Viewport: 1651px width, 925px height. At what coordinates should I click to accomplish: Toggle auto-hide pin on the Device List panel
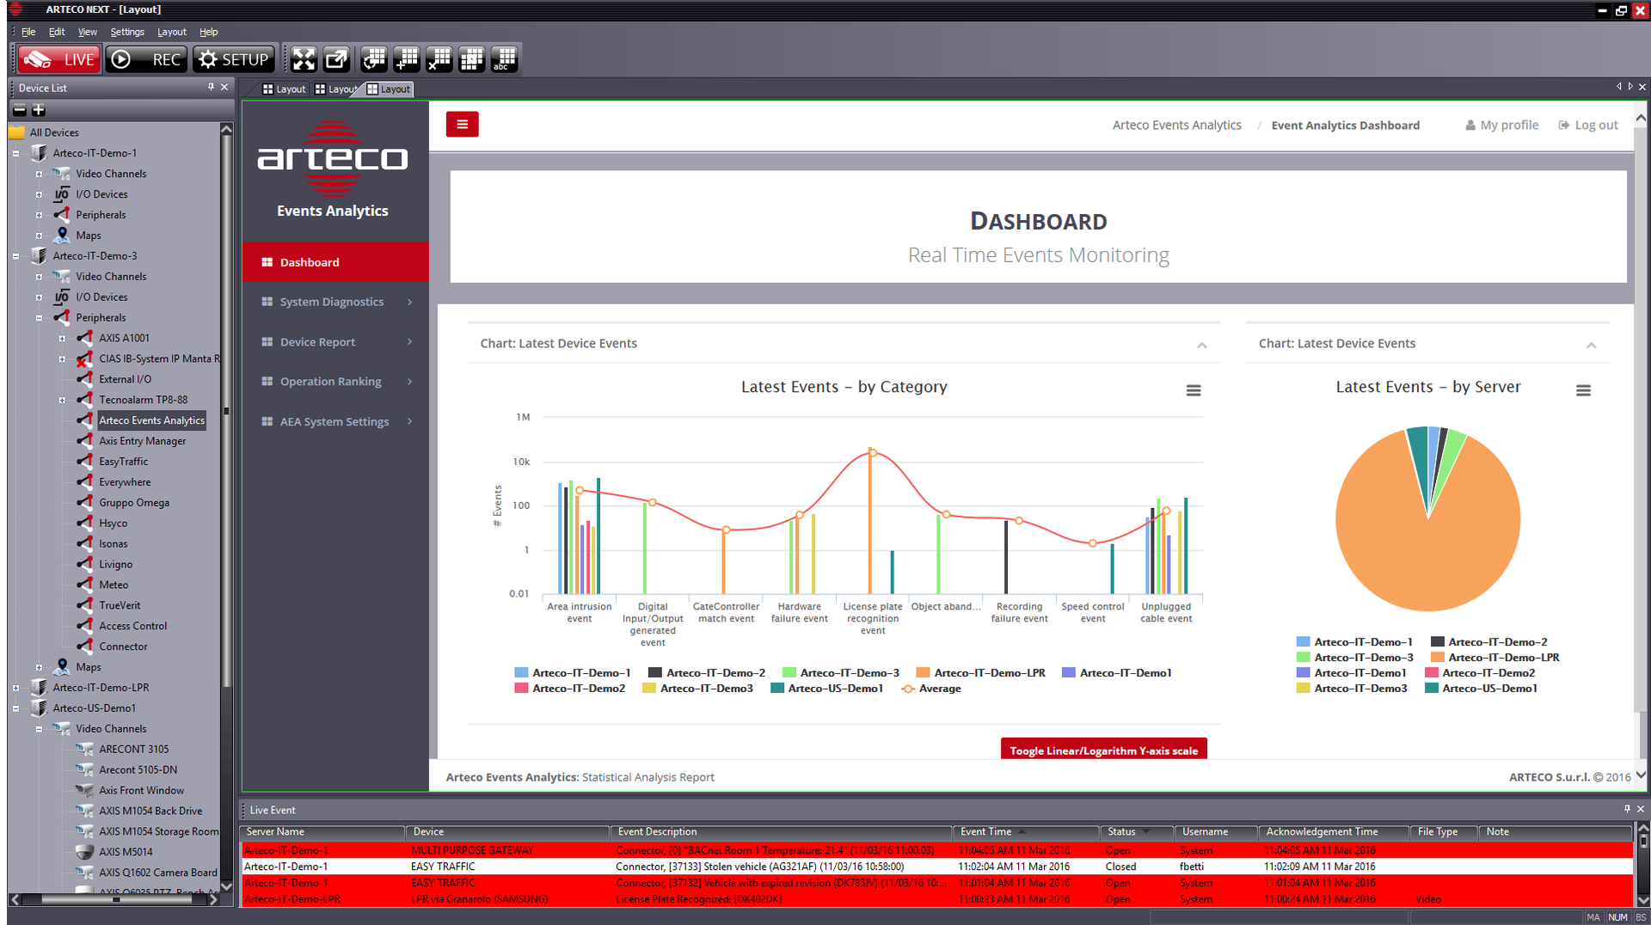[x=209, y=87]
